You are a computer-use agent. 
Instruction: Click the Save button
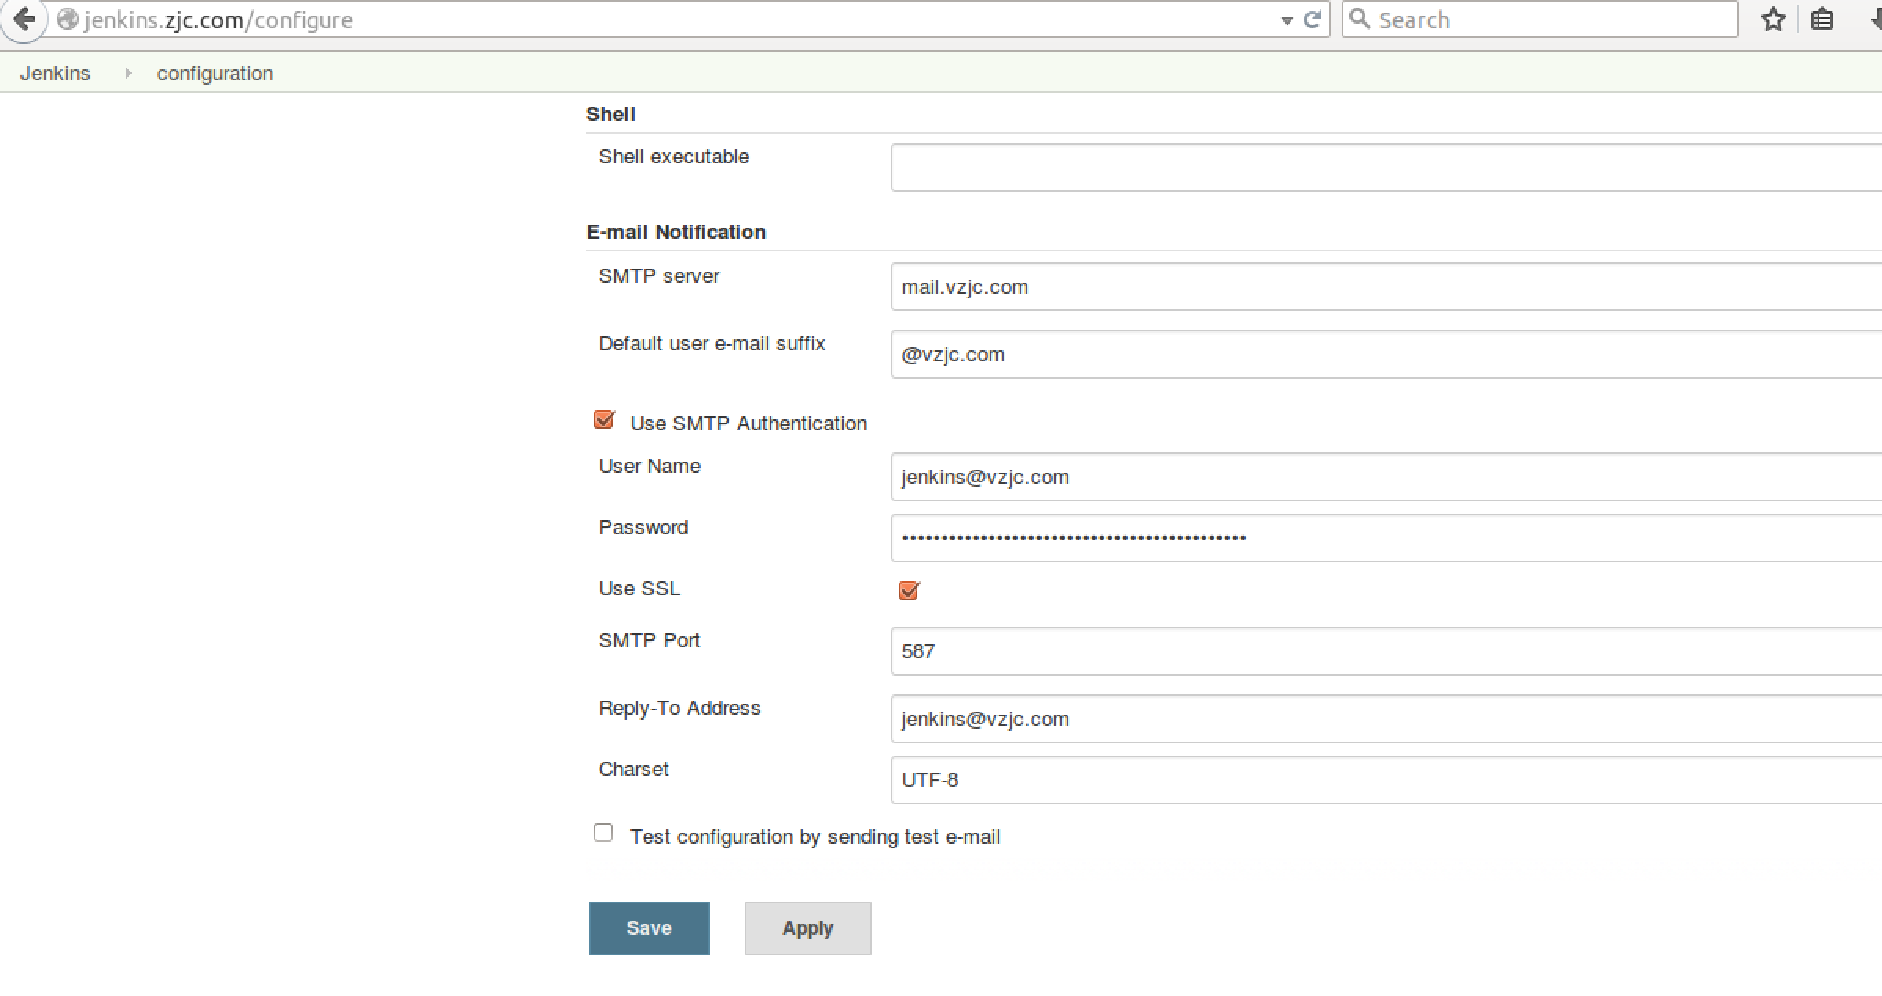click(650, 928)
